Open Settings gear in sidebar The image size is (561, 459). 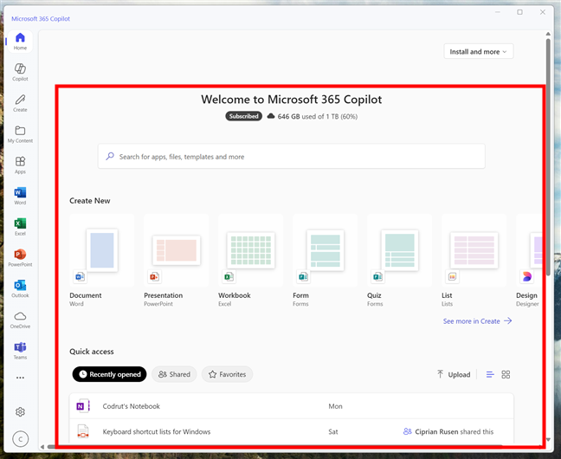pos(20,411)
